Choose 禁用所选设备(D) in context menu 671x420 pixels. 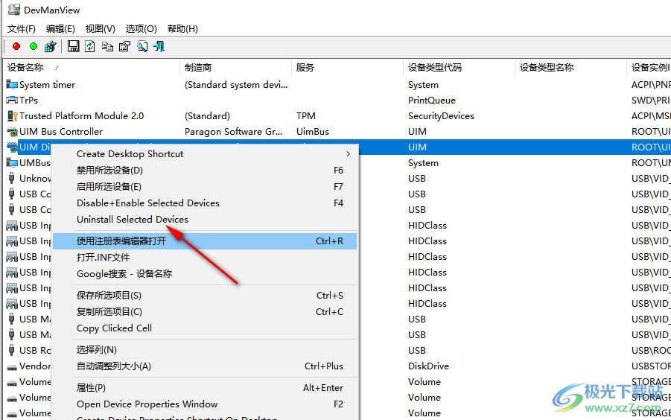coord(205,171)
